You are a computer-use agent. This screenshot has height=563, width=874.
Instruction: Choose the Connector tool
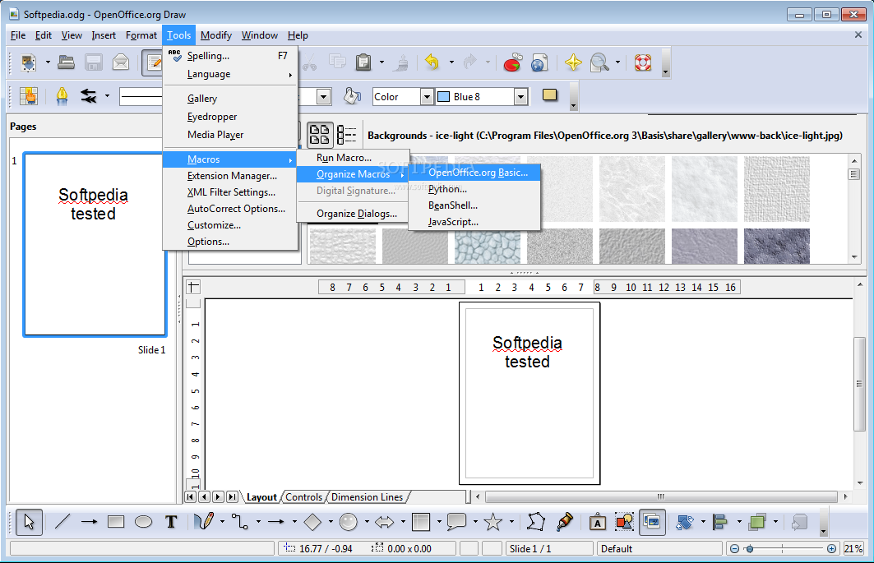240,522
